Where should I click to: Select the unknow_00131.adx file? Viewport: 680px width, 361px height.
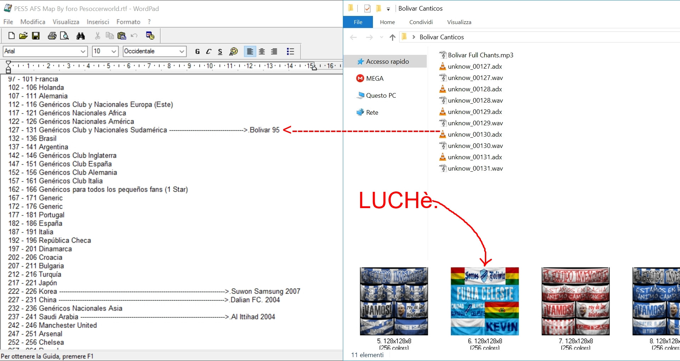click(471, 157)
